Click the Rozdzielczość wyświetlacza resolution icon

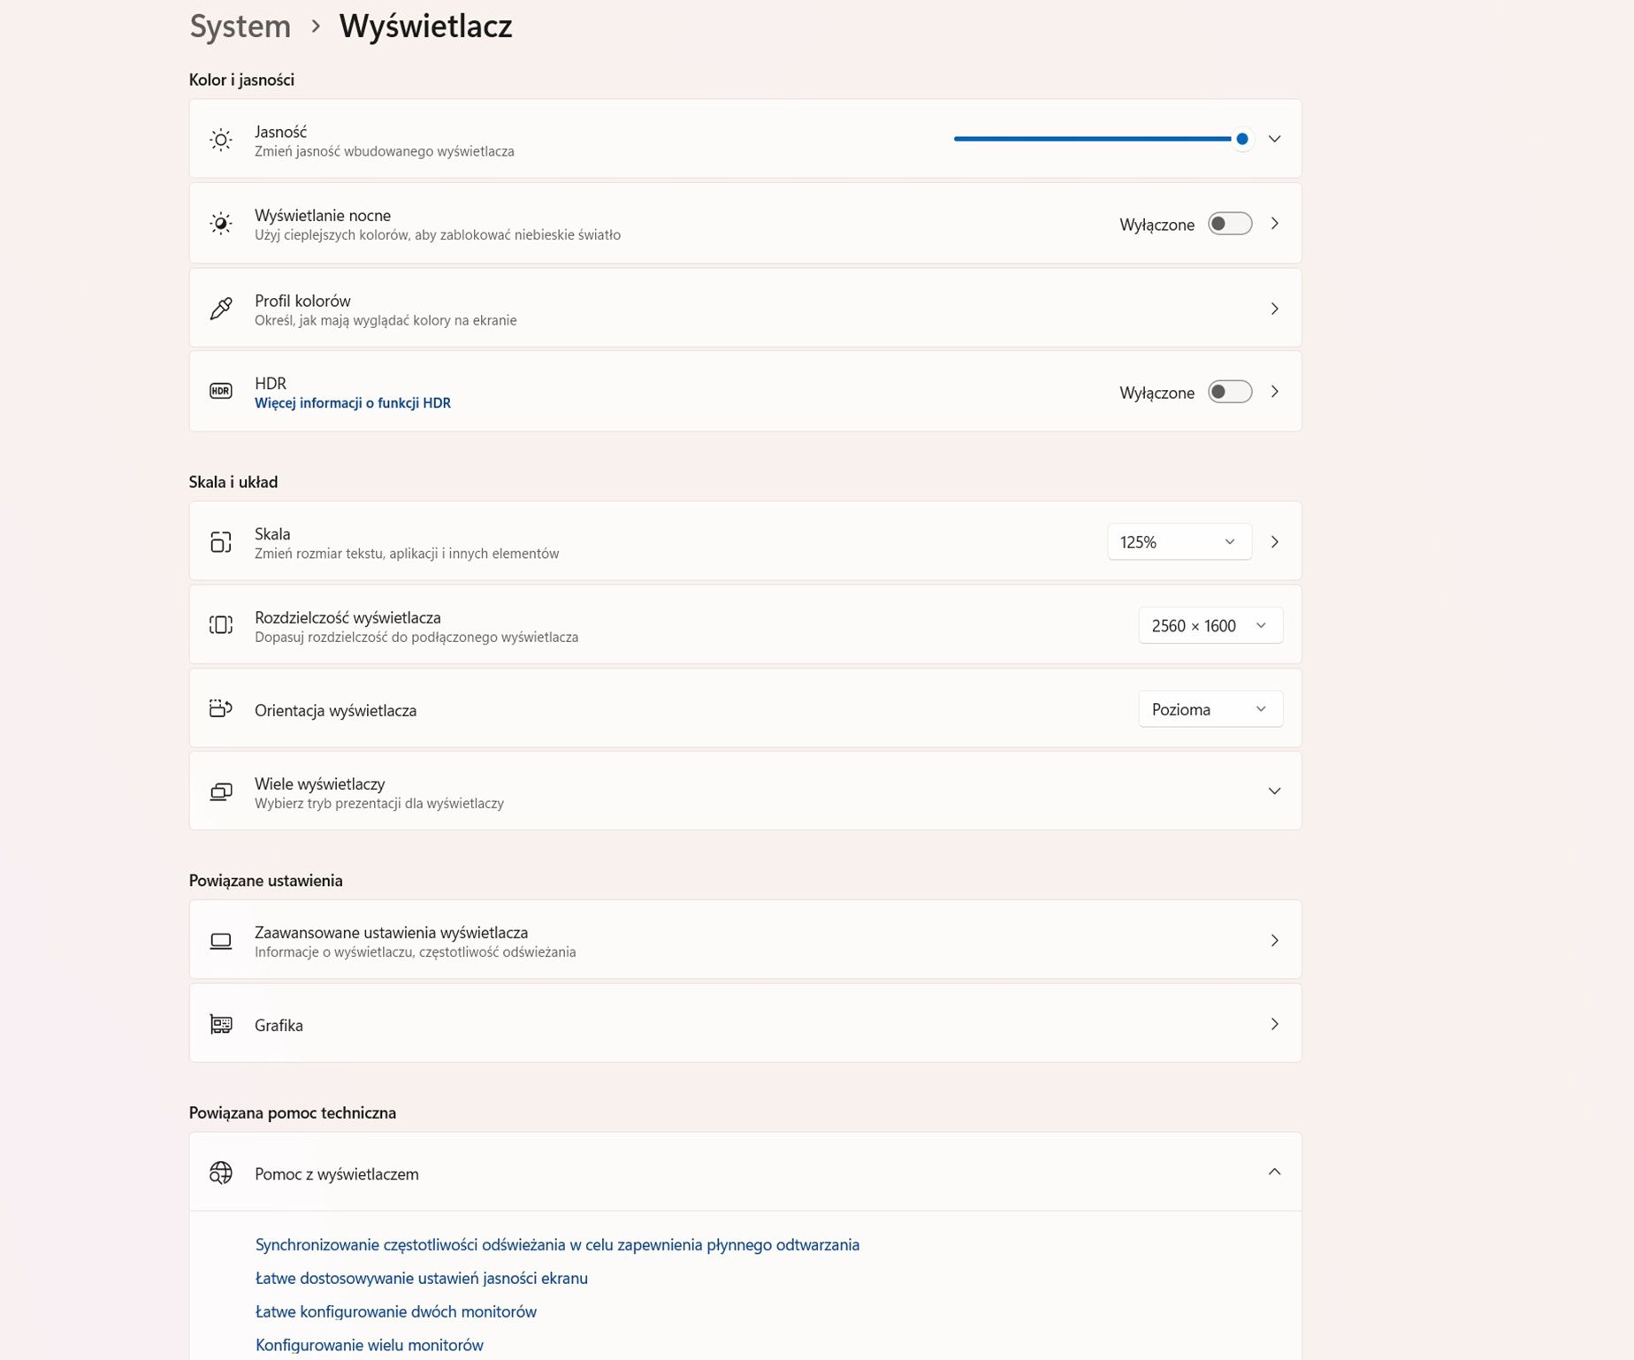pos(220,624)
